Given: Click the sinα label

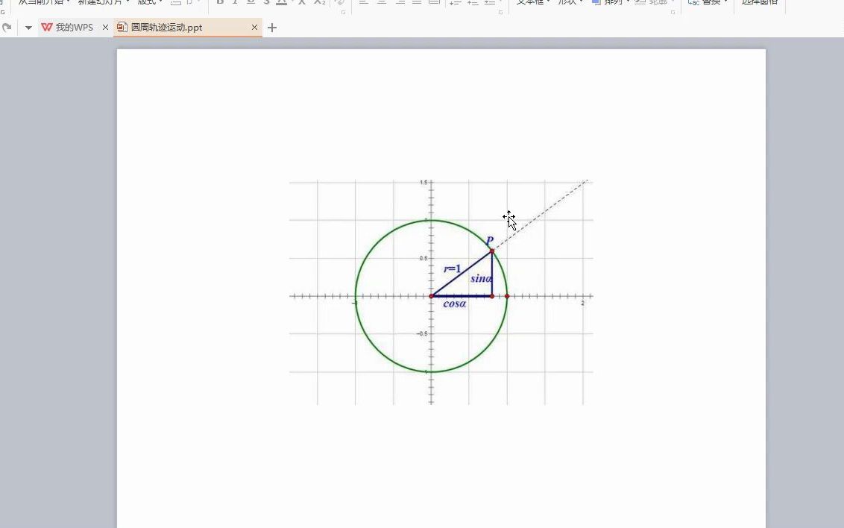Looking at the screenshot, I should point(481,278).
